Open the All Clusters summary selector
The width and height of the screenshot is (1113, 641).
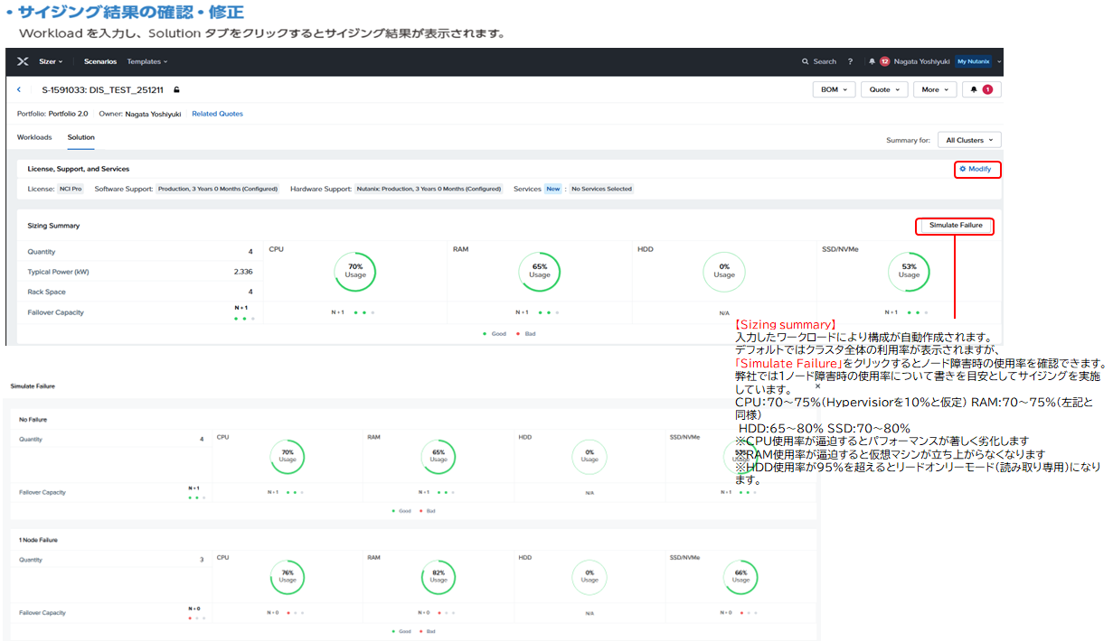pos(969,140)
